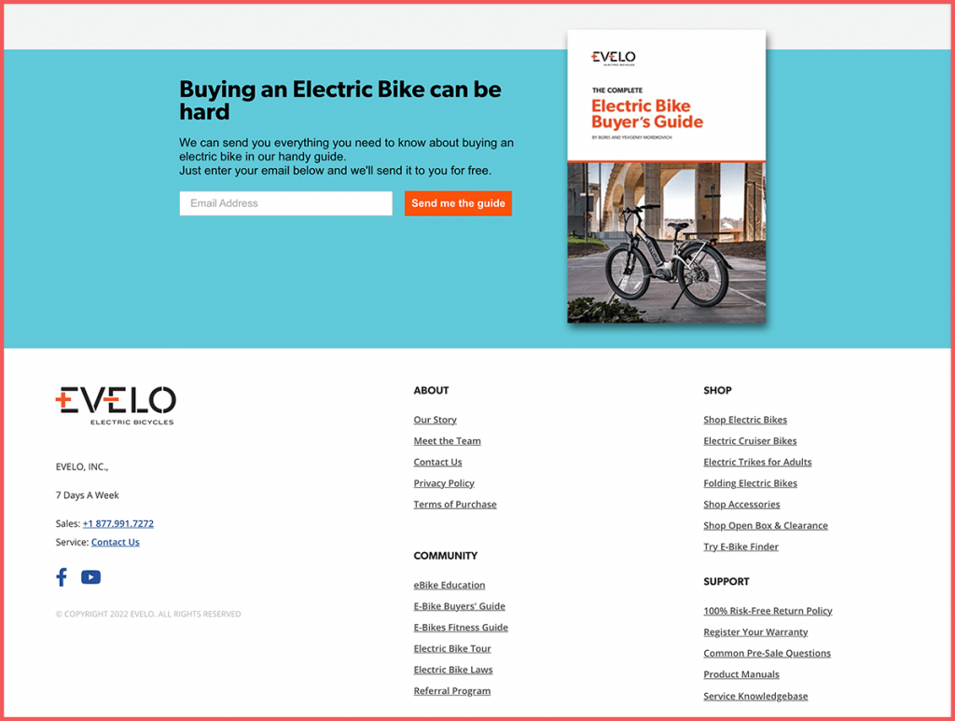This screenshot has width=955, height=721.
Task: Call sales via the +1 877.991.7272 link
Action: (x=118, y=523)
